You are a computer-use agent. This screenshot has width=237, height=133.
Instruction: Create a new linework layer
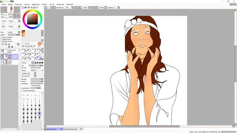pos(6,44)
